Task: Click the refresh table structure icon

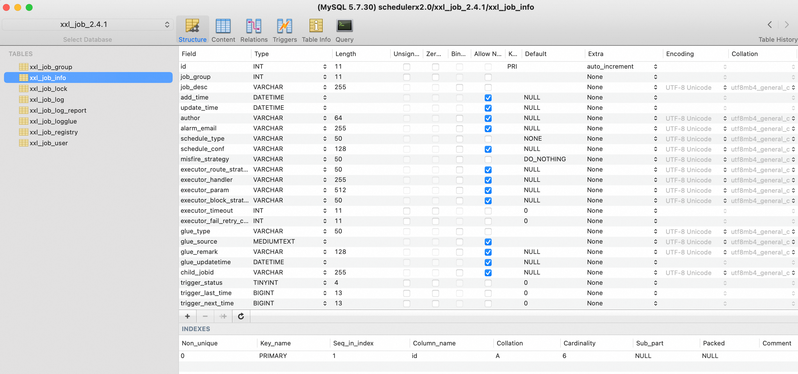Action: coord(241,316)
